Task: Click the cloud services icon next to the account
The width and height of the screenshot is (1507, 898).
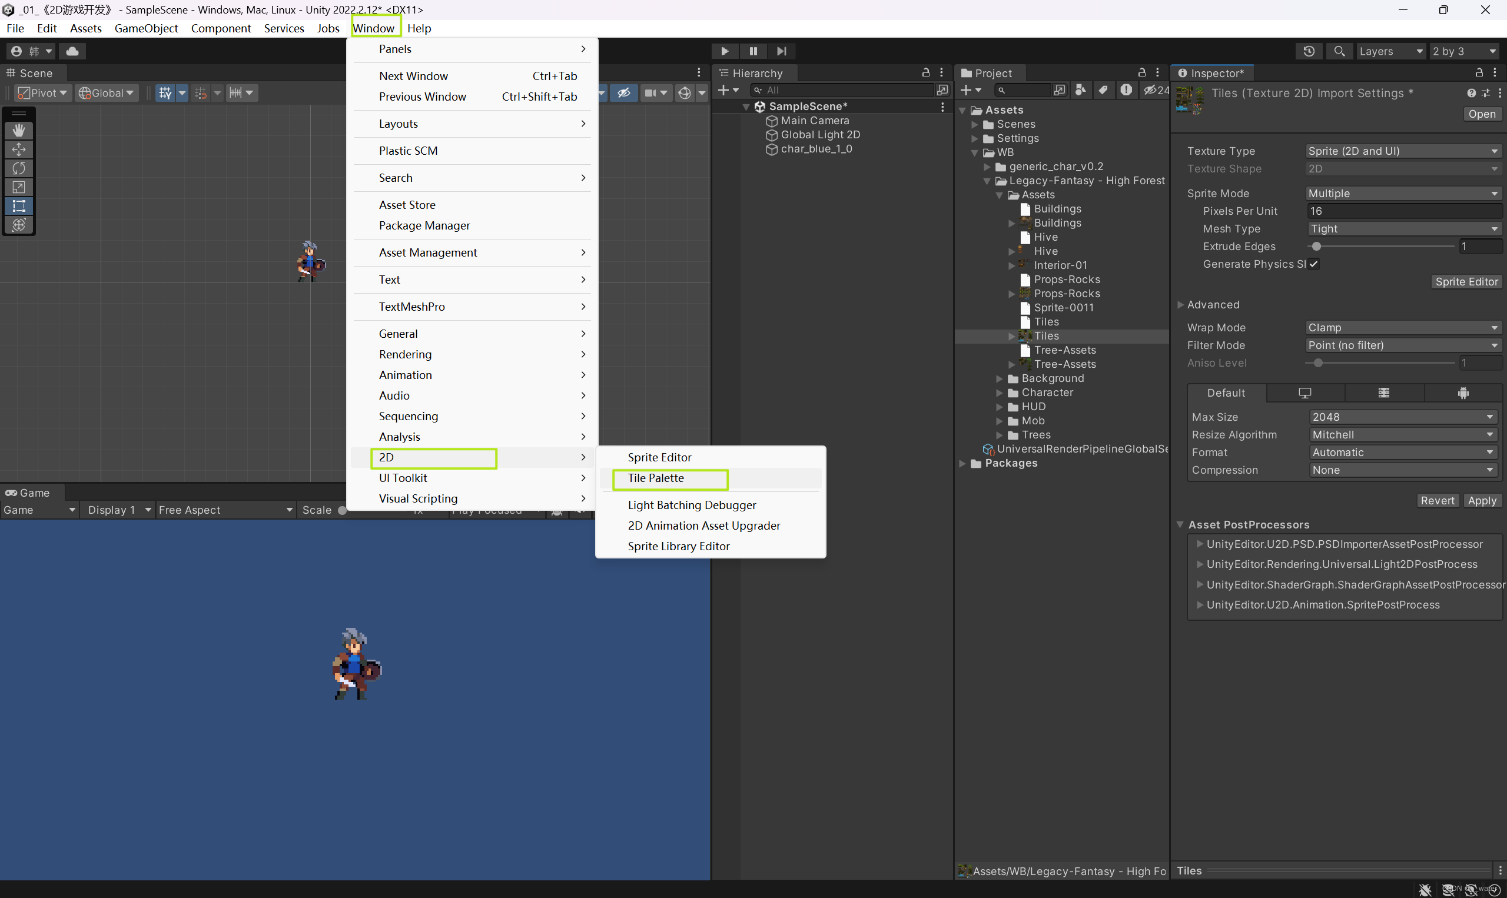Action: (x=72, y=51)
